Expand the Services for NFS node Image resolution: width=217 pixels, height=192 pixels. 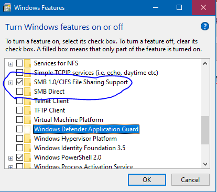click(x=10, y=64)
